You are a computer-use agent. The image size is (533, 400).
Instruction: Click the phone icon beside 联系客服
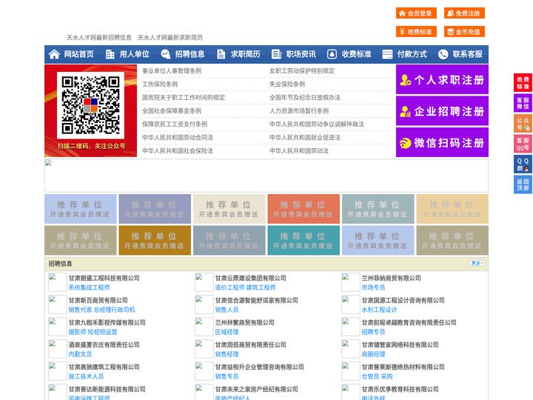tap(443, 54)
